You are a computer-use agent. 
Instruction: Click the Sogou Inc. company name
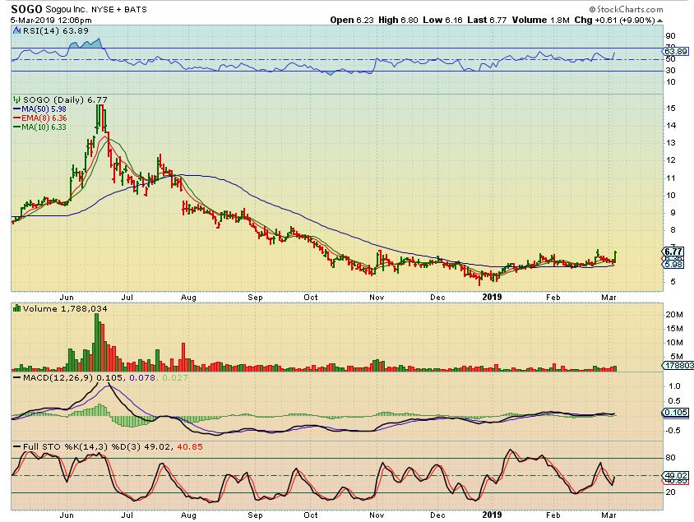point(72,8)
